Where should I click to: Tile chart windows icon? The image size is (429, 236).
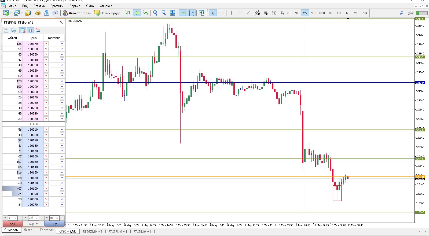(173, 13)
